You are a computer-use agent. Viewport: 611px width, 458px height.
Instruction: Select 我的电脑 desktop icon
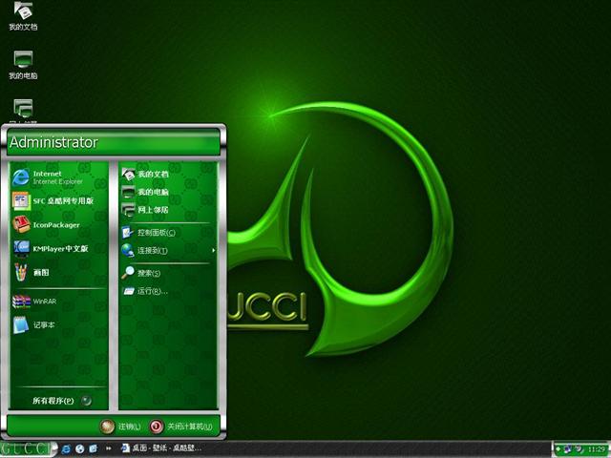(23, 65)
